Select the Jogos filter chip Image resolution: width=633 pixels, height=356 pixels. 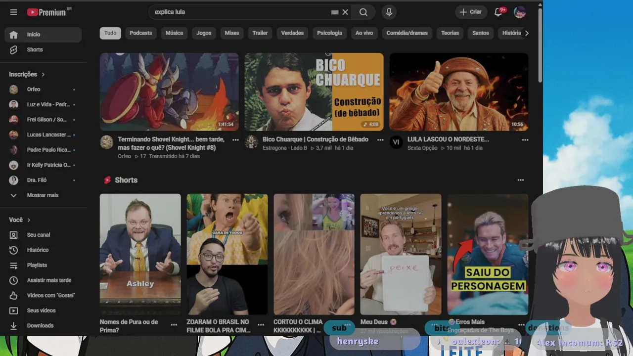pos(204,33)
